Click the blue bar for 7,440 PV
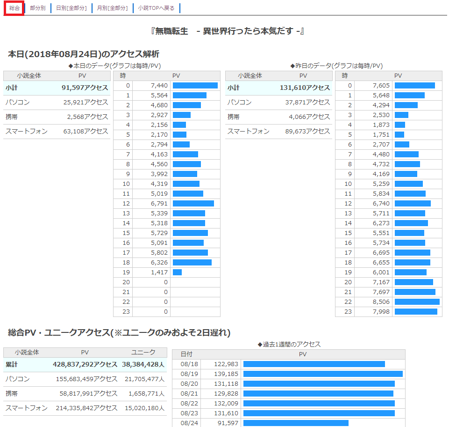449x427 pixels. click(x=195, y=85)
